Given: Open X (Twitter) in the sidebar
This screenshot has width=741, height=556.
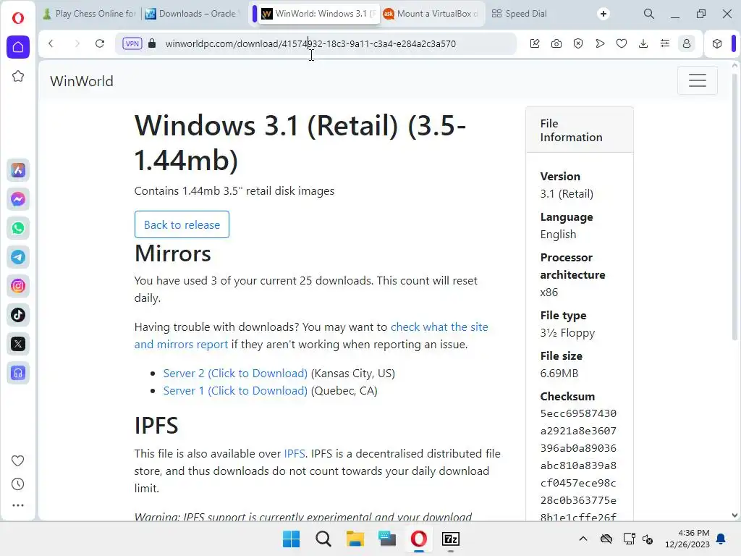Looking at the screenshot, I should (18, 344).
